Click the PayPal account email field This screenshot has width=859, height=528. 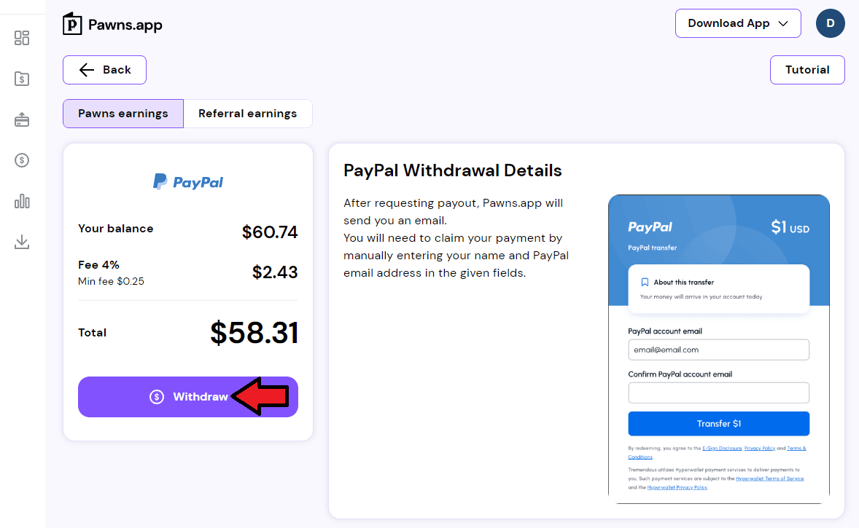click(718, 350)
